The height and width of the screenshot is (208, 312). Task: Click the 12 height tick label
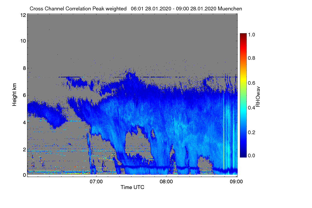[x=23, y=15]
